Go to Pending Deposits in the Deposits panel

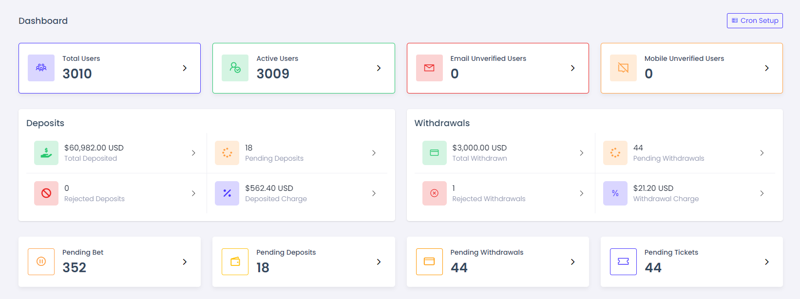(x=274, y=153)
